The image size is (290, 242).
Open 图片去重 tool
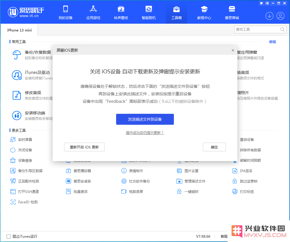[188, 171]
